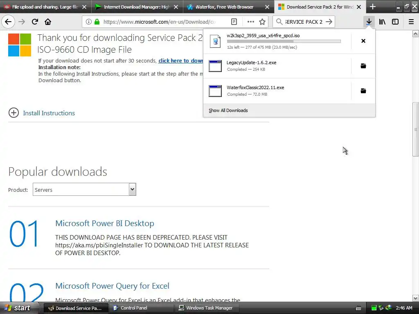Switch to Internet Download Manager tab

(x=137, y=7)
